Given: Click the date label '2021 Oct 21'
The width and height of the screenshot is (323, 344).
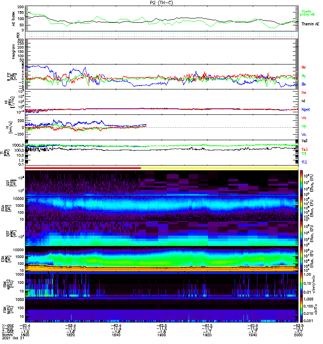Looking at the screenshot, I should [x=13, y=338].
